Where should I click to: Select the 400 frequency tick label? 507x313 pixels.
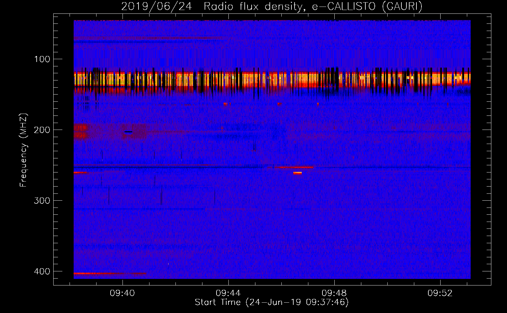click(42, 271)
